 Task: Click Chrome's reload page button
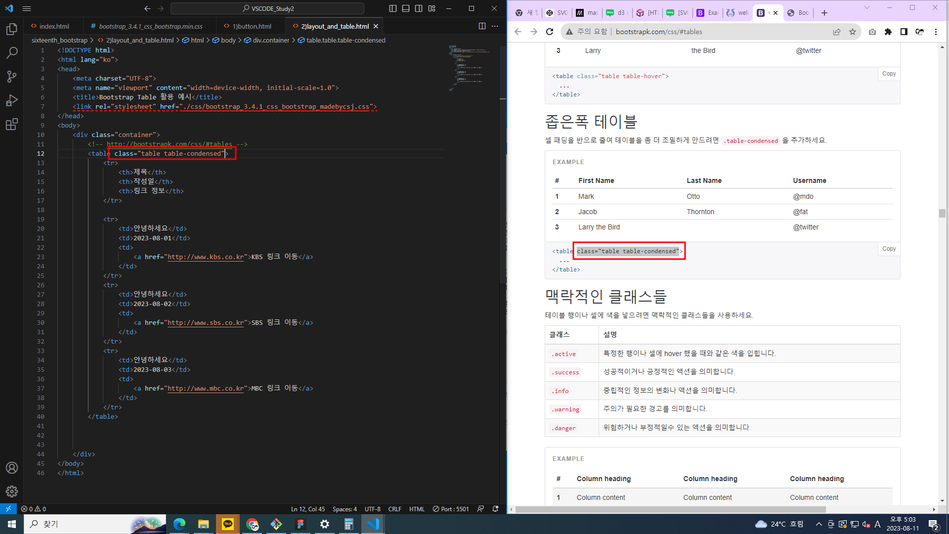[x=550, y=32]
